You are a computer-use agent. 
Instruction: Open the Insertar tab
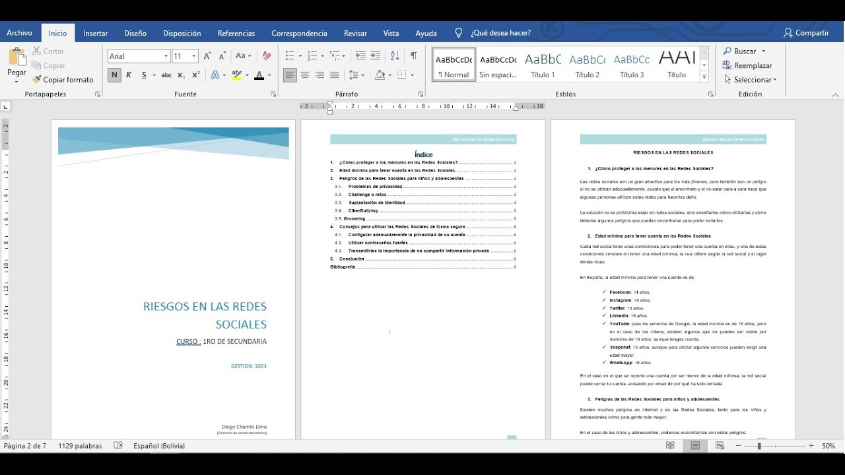96,33
